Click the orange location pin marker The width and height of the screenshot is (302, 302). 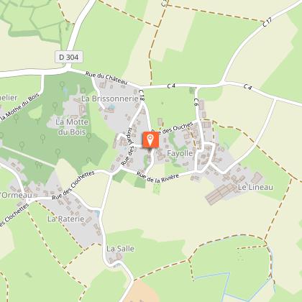[x=150, y=139]
